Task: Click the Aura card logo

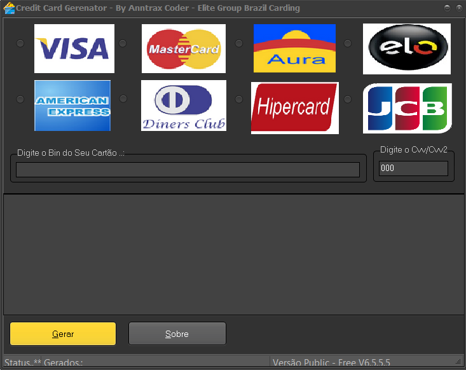Action: [x=294, y=48]
